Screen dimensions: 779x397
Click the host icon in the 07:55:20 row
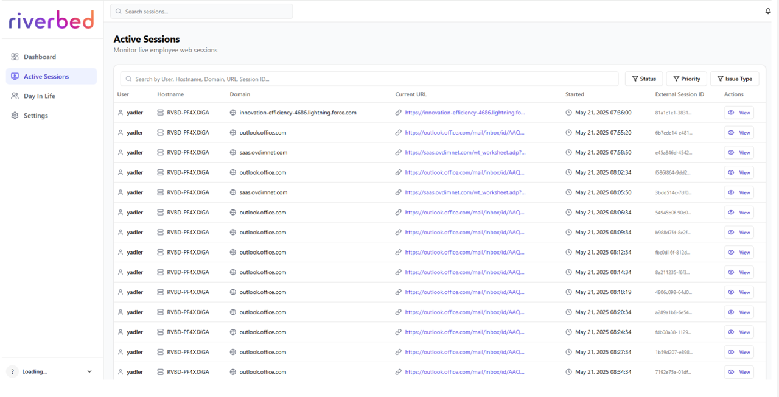click(161, 133)
